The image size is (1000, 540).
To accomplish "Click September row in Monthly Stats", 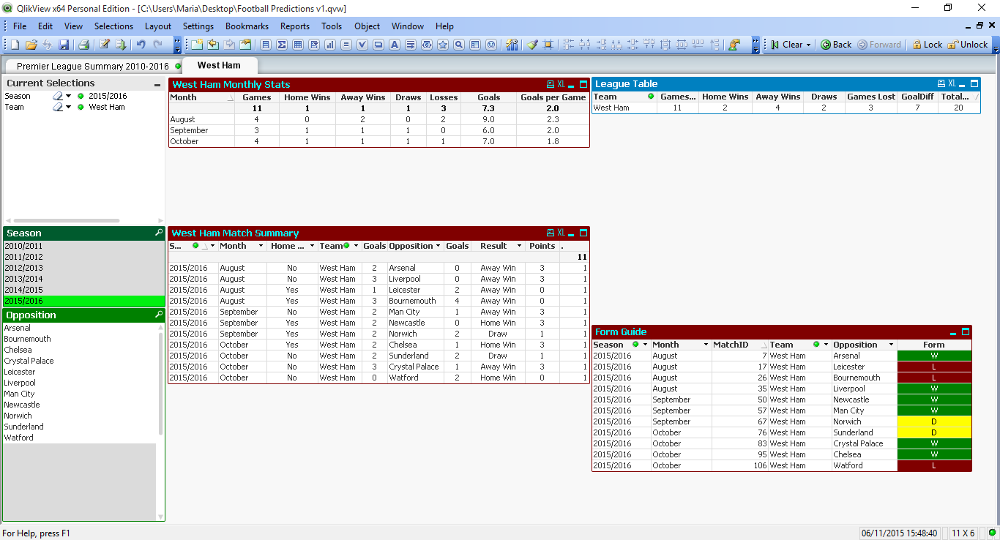I will coord(378,130).
